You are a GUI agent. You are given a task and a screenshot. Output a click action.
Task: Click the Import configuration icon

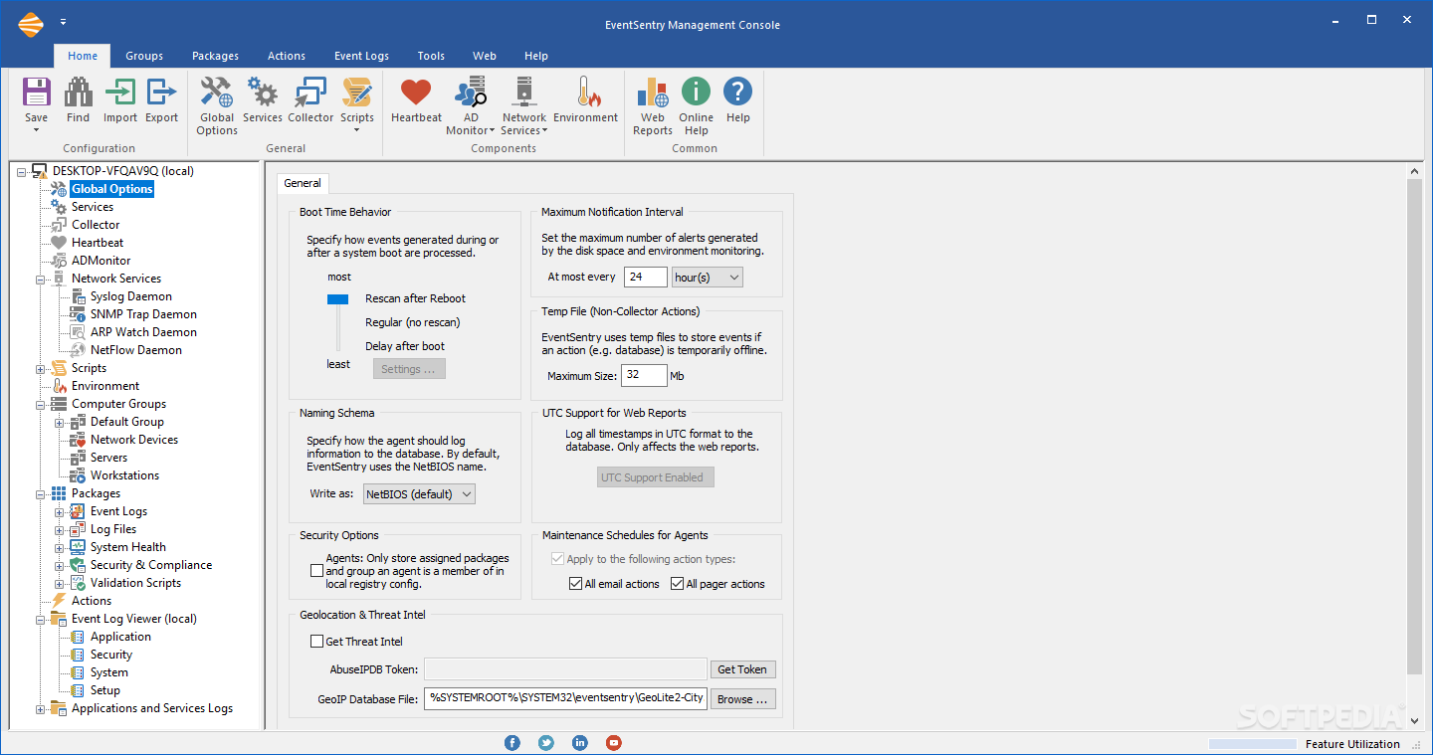120,94
